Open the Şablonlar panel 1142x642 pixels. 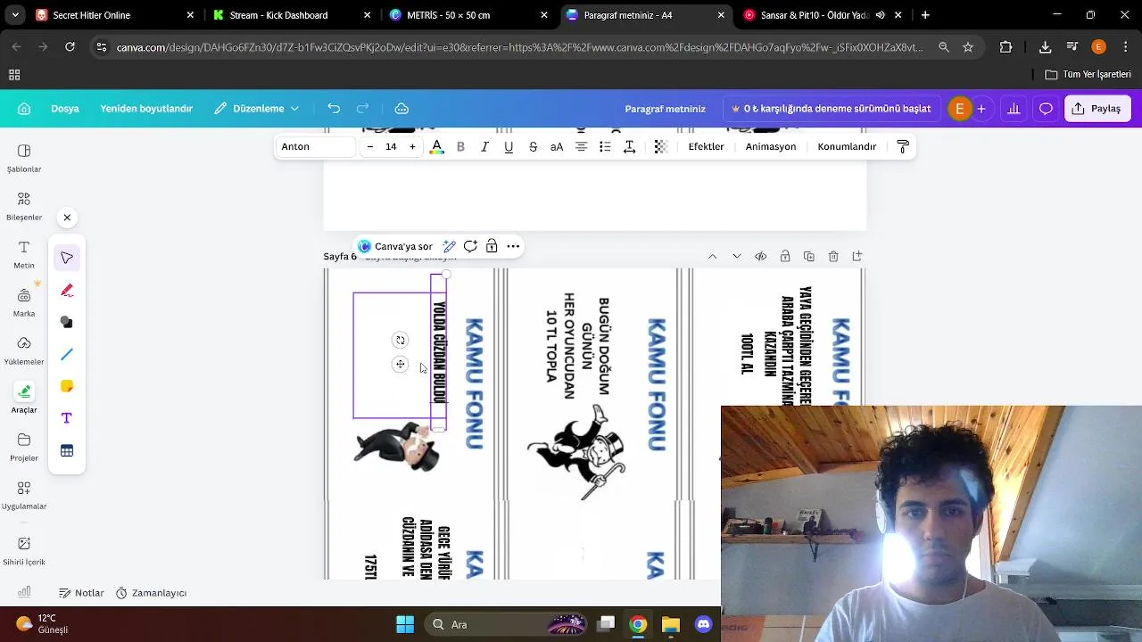24,158
